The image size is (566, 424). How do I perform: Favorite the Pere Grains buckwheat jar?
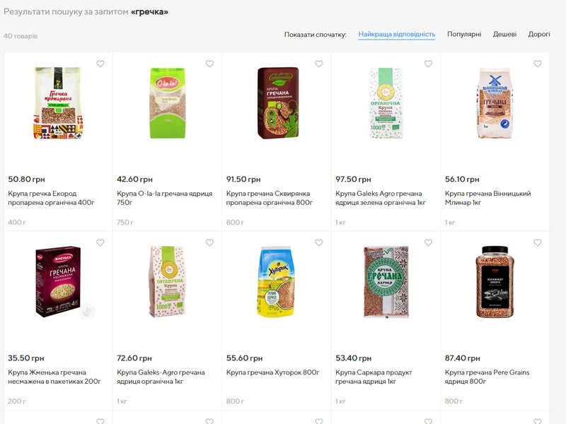click(538, 243)
